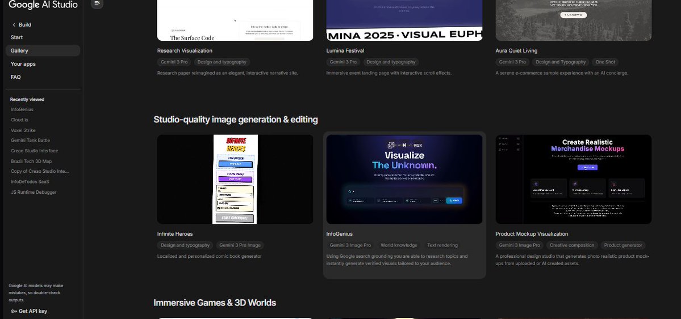This screenshot has width=681, height=319.
Task: Click the Aura Quiet Living title
Action: [516, 50]
